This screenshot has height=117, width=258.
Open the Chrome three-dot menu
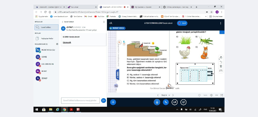[222, 12]
